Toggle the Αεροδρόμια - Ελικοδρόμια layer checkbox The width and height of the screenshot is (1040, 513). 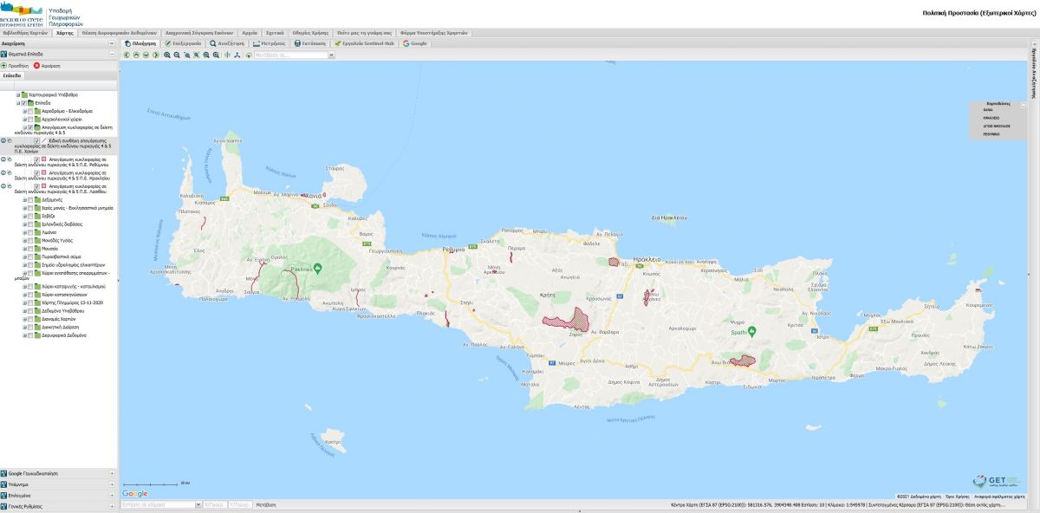click(30, 111)
